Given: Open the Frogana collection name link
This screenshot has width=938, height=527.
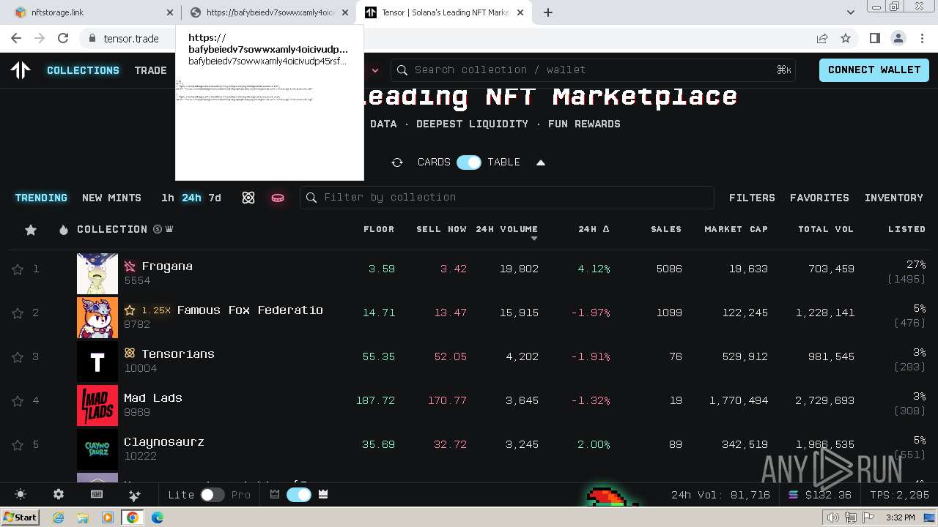Looking at the screenshot, I should 167,266.
